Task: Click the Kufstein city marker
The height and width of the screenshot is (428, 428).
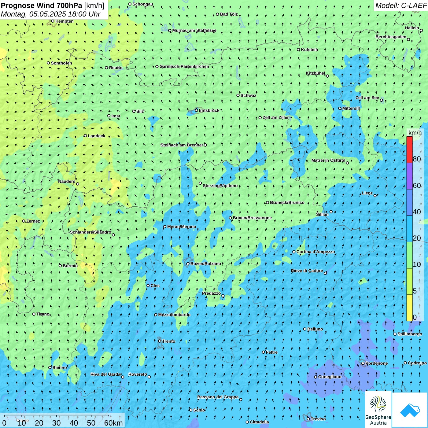Action: 299,50
